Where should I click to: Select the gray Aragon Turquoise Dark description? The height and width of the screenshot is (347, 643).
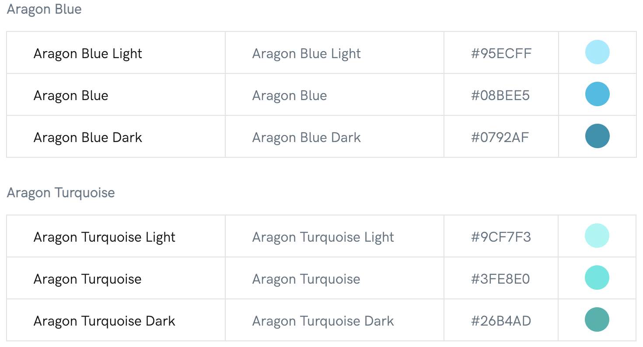[x=323, y=321]
